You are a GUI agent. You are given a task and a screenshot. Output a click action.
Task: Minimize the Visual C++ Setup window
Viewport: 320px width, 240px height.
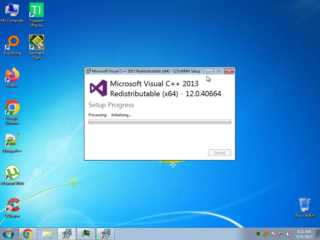pos(208,71)
